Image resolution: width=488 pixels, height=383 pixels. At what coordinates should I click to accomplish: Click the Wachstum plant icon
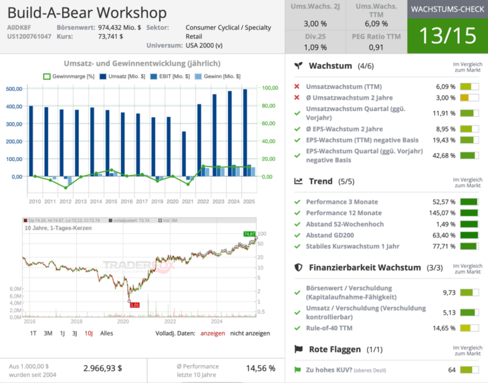click(298, 66)
